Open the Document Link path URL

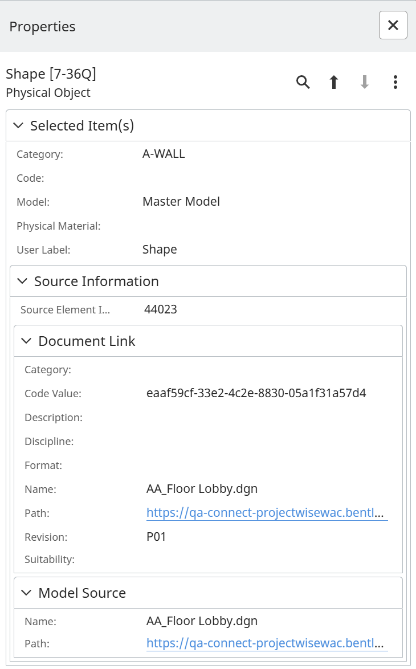266,513
